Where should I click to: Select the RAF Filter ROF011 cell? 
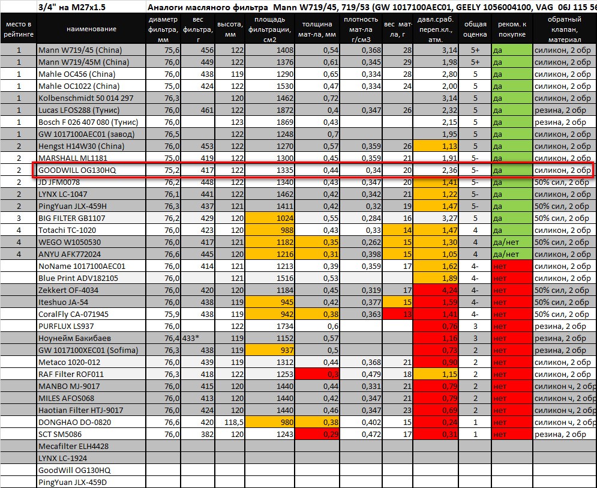point(91,374)
